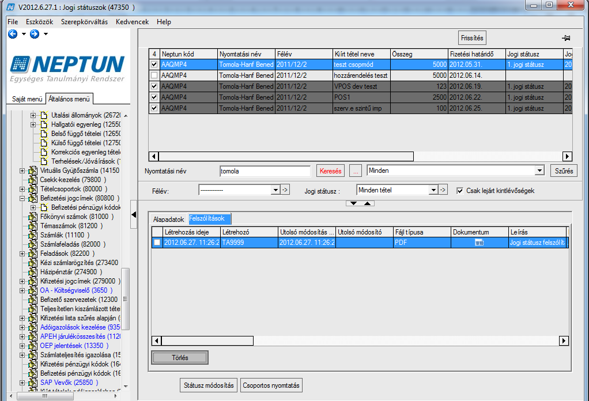
Task: Click the Tételcsoportok menu icon
Action: 33,189
